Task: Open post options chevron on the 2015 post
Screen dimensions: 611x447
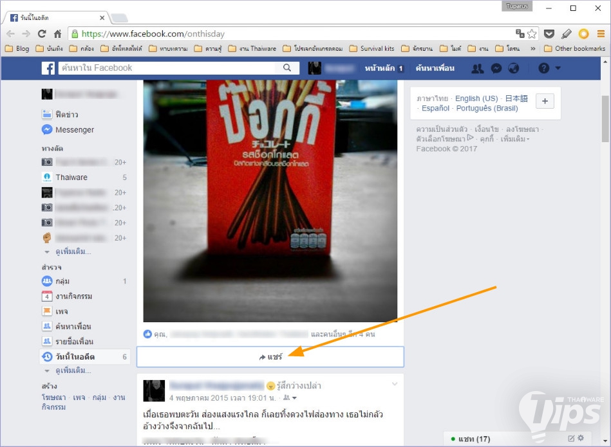Action: click(395, 384)
